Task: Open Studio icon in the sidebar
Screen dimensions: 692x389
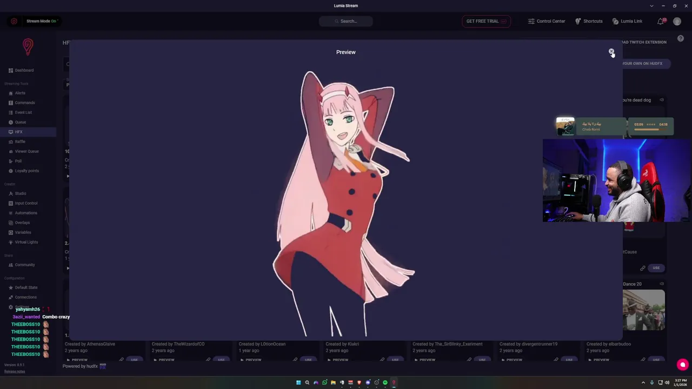Action: (11, 193)
